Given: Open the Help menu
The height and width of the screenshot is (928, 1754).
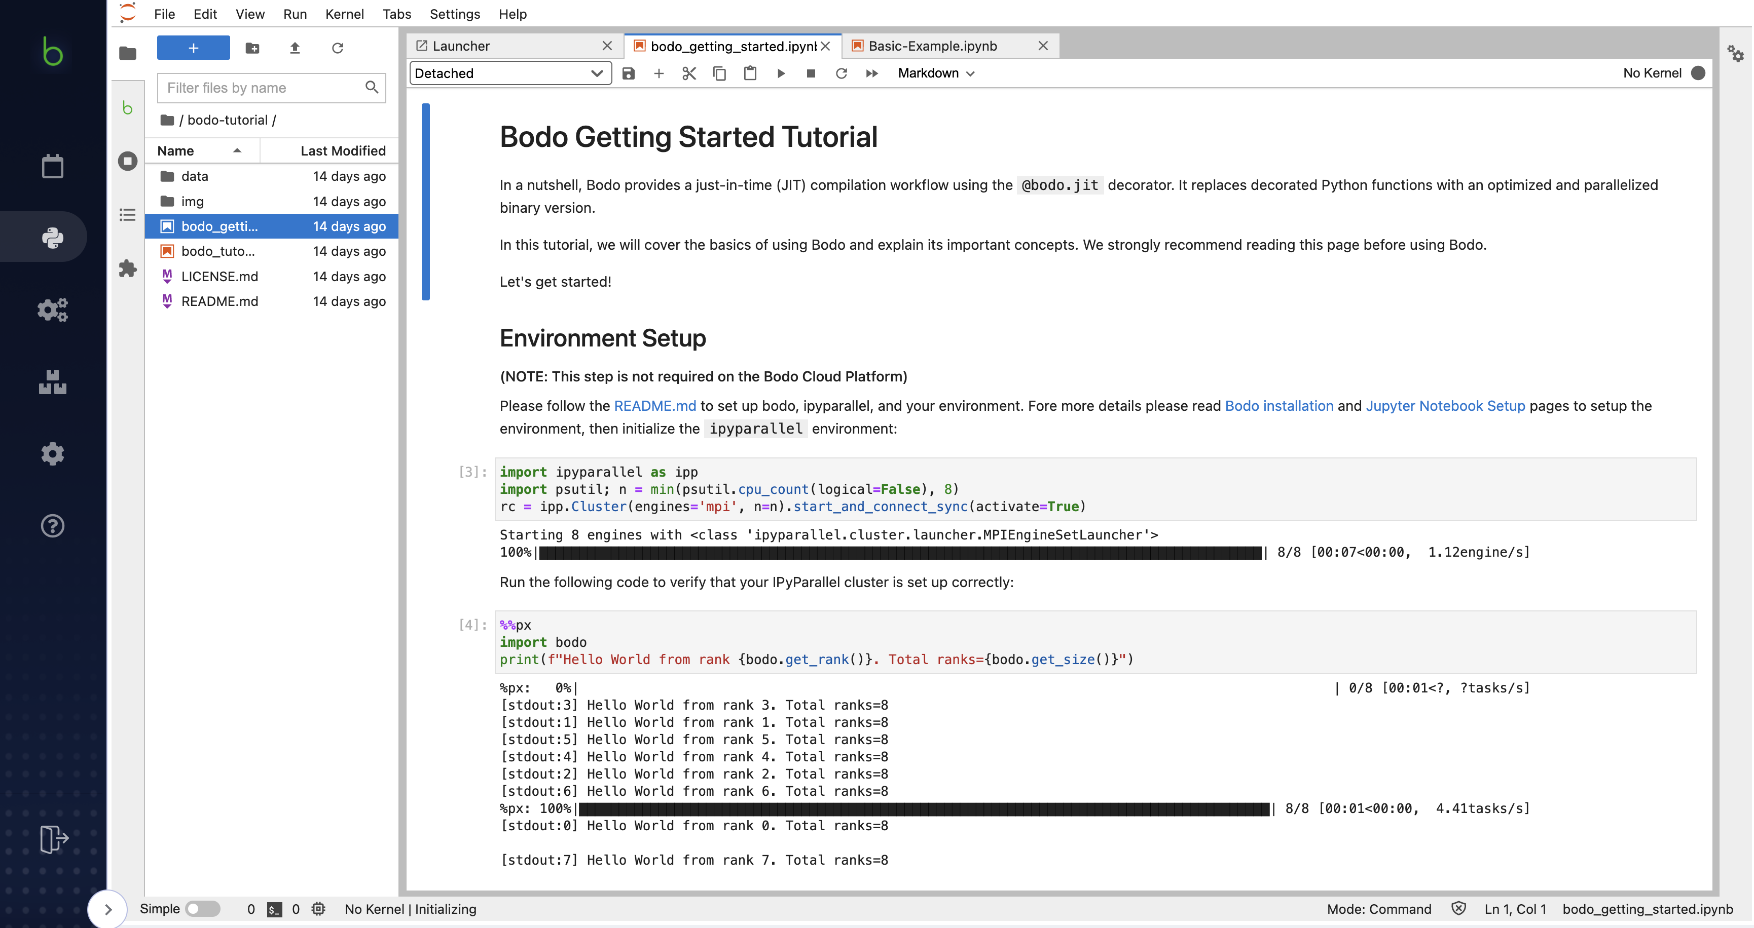Looking at the screenshot, I should (x=512, y=14).
